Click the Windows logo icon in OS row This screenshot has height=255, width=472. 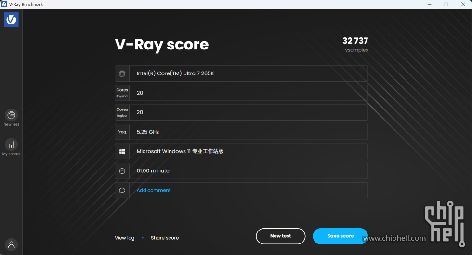(122, 151)
